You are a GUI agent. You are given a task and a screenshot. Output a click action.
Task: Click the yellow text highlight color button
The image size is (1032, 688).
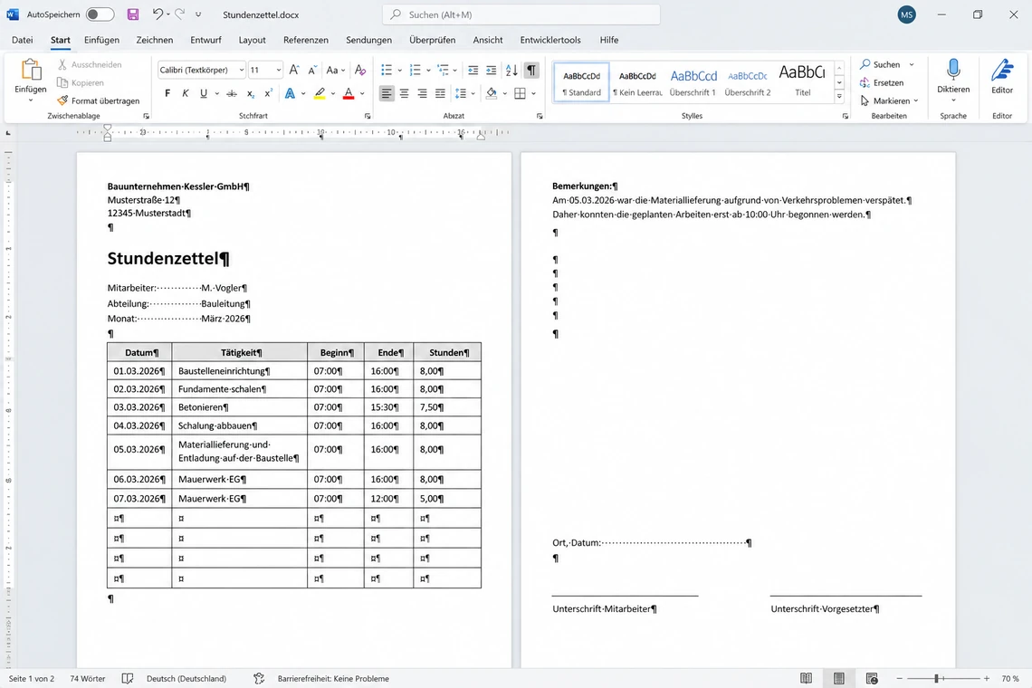pos(320,93)
